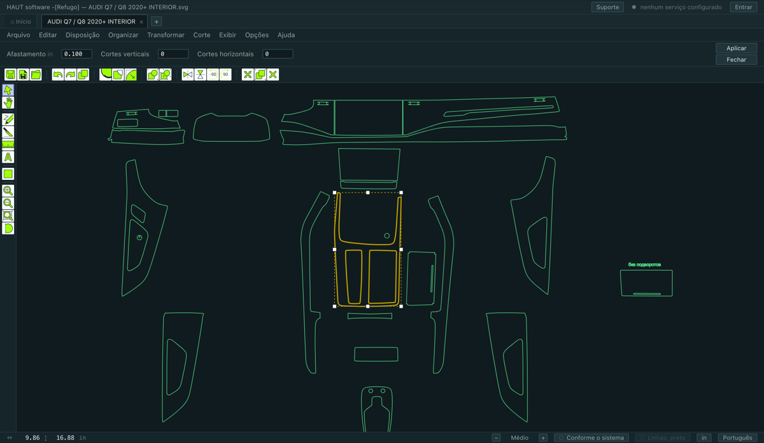This screenshot has width=764, height=443.
Task: Select the rectangle shape tool
Action: tap(8, 174)
